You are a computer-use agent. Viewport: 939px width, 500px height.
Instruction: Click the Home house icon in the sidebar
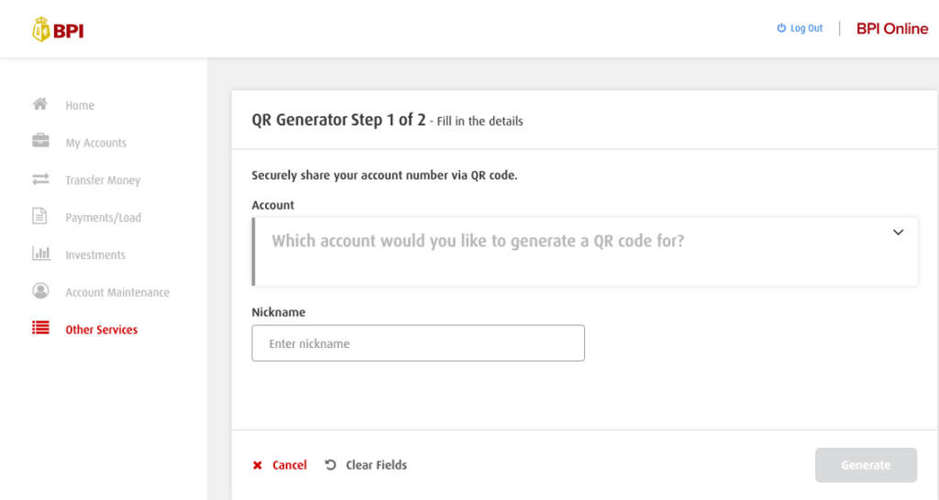(40, 104)
